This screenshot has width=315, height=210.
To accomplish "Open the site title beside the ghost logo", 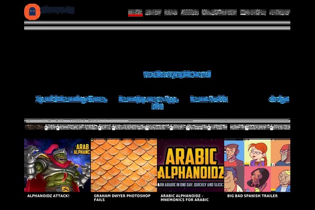I will pyautogui.click(x=58, y=9).
